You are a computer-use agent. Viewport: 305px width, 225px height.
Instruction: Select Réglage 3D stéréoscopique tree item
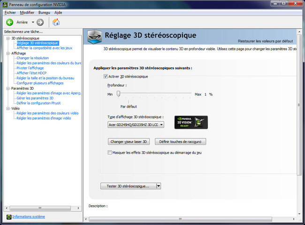(38, 43)
